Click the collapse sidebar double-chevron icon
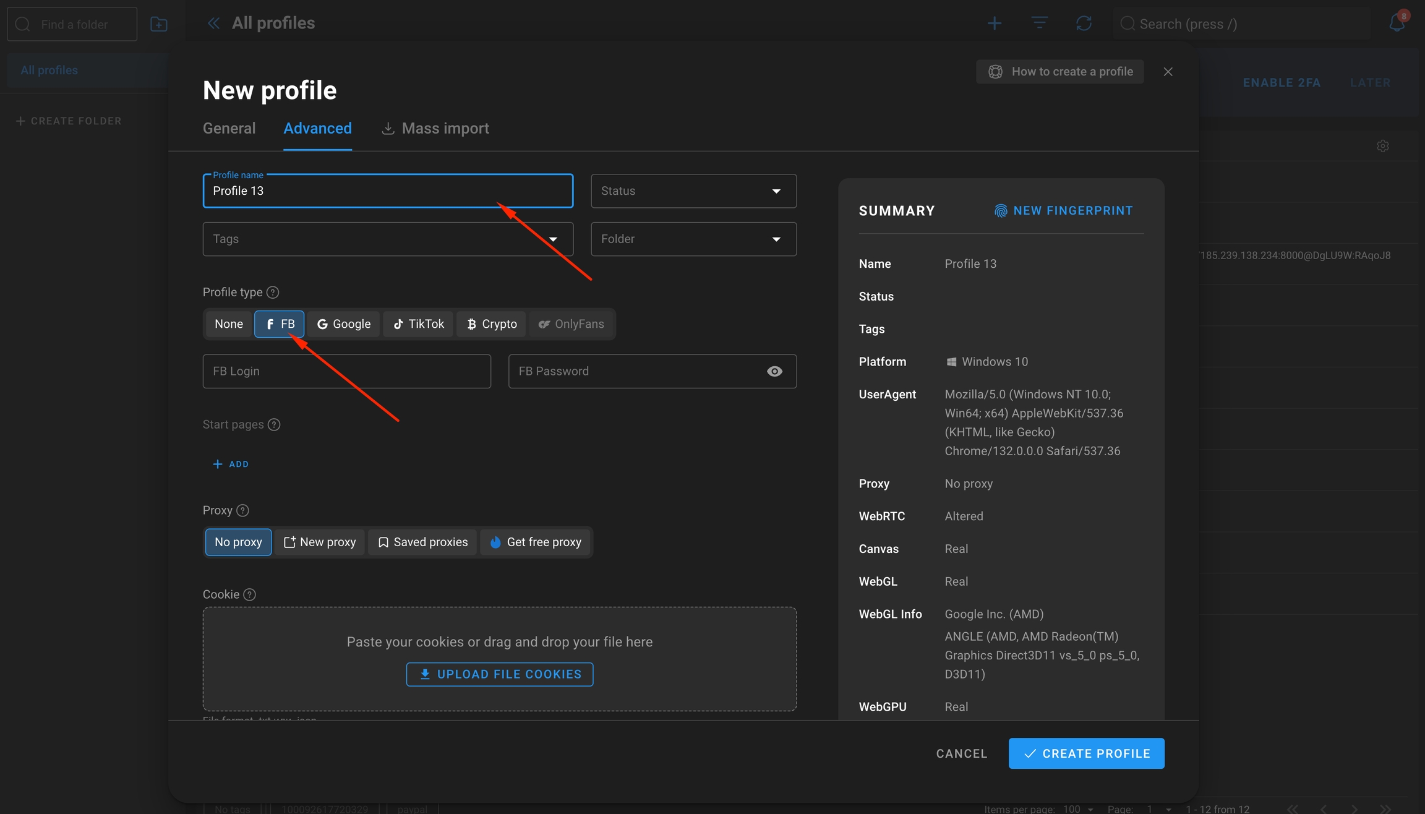 213,24
